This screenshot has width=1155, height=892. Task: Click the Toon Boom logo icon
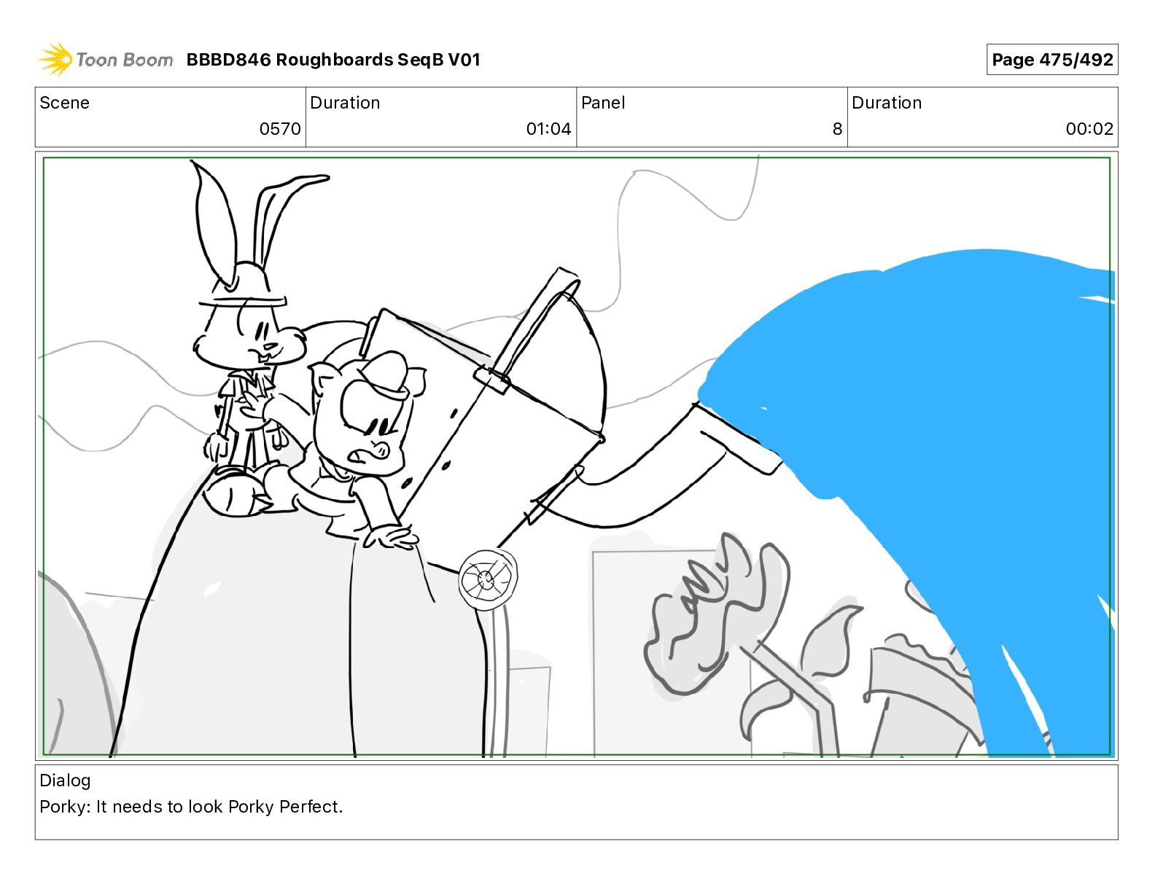pyautogui.click(x=55, y=59)
